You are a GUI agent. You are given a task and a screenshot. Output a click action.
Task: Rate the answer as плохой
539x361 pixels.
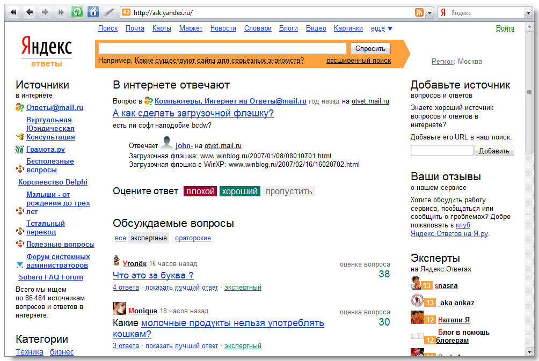200,191
